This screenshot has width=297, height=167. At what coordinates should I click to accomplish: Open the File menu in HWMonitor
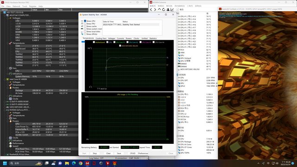3,6
